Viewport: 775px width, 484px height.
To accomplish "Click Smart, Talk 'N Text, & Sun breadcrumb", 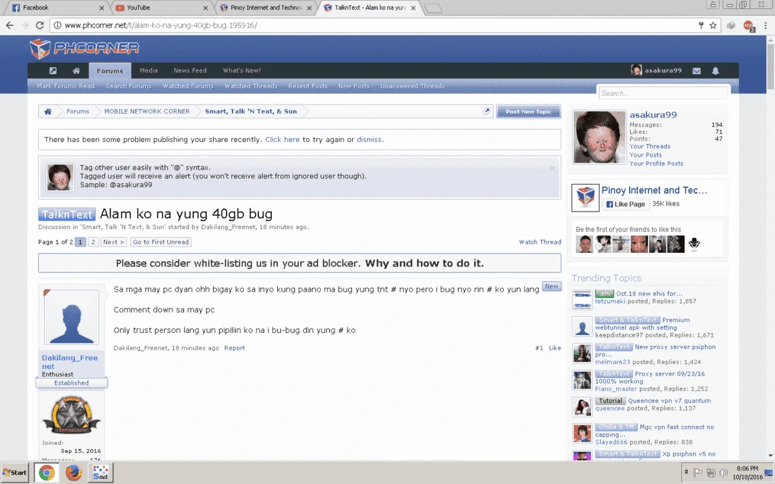I will point(251,112).
